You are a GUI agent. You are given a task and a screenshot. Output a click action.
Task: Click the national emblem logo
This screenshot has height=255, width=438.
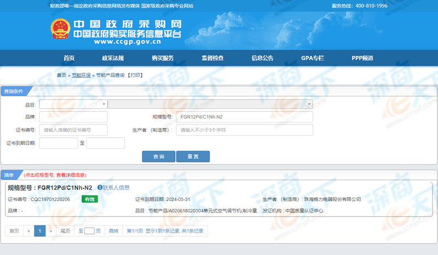[x=60, y=29]
